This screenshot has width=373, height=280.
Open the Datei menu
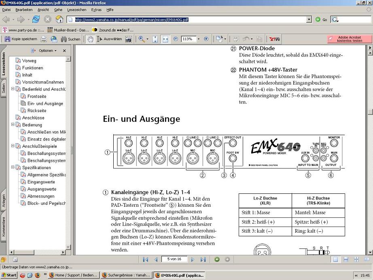point(6,10)
